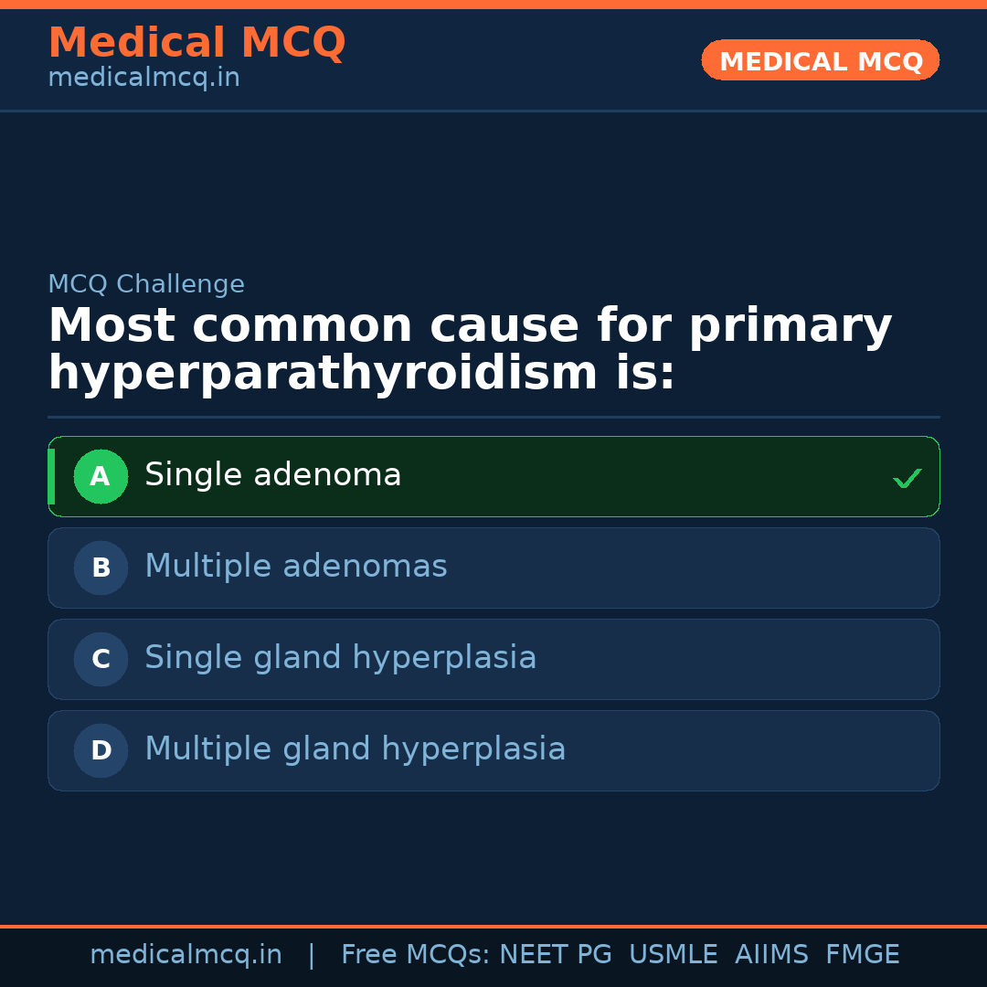Click "USMLE" in the footer
The image size is (987, 987).
click(673, 955)
